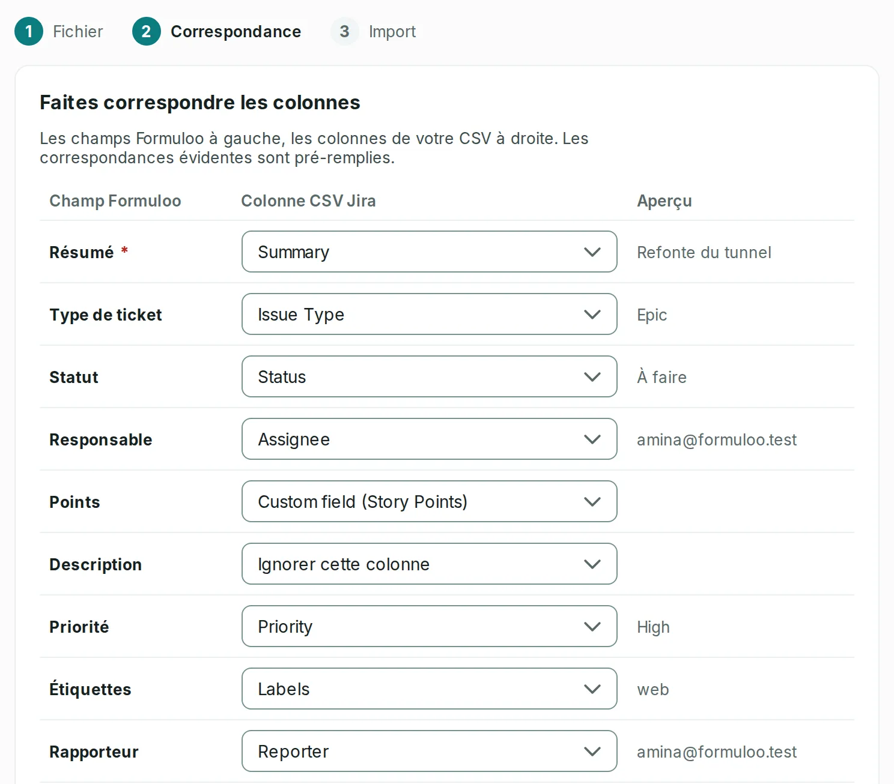Click the Issue Type combo box text

pyautogui.click(x=301, y=315)
